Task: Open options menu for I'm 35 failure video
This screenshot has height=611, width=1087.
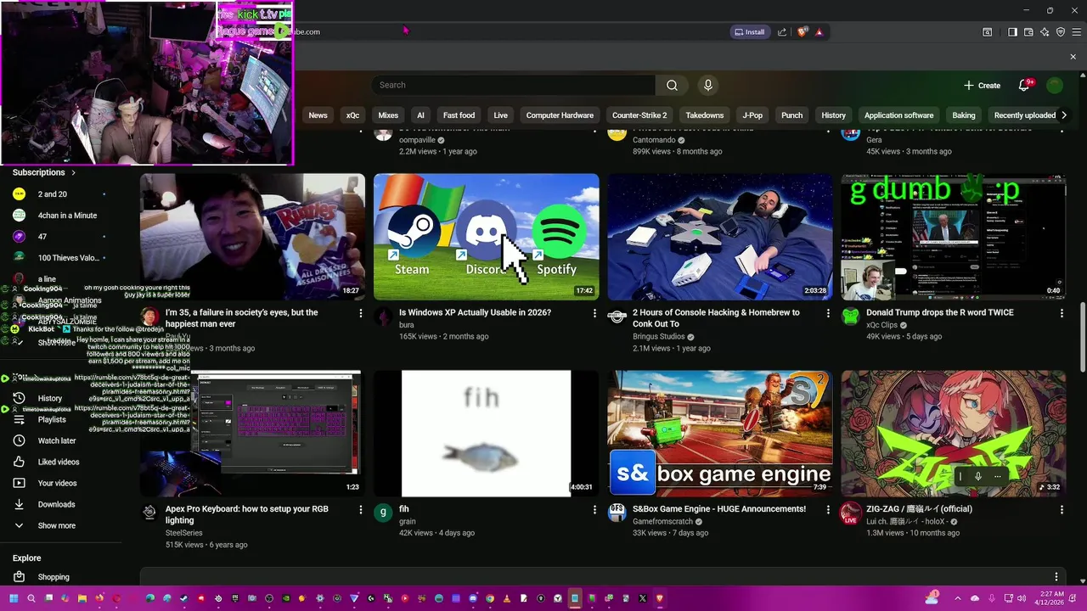Action: 360,313
